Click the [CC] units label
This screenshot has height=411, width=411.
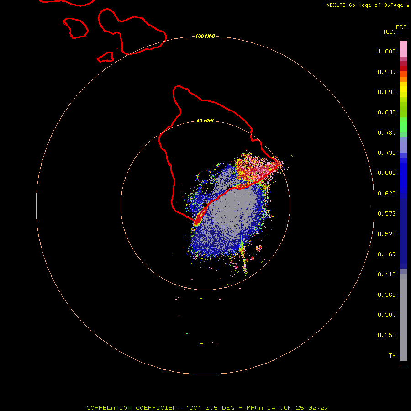[390, 32]
